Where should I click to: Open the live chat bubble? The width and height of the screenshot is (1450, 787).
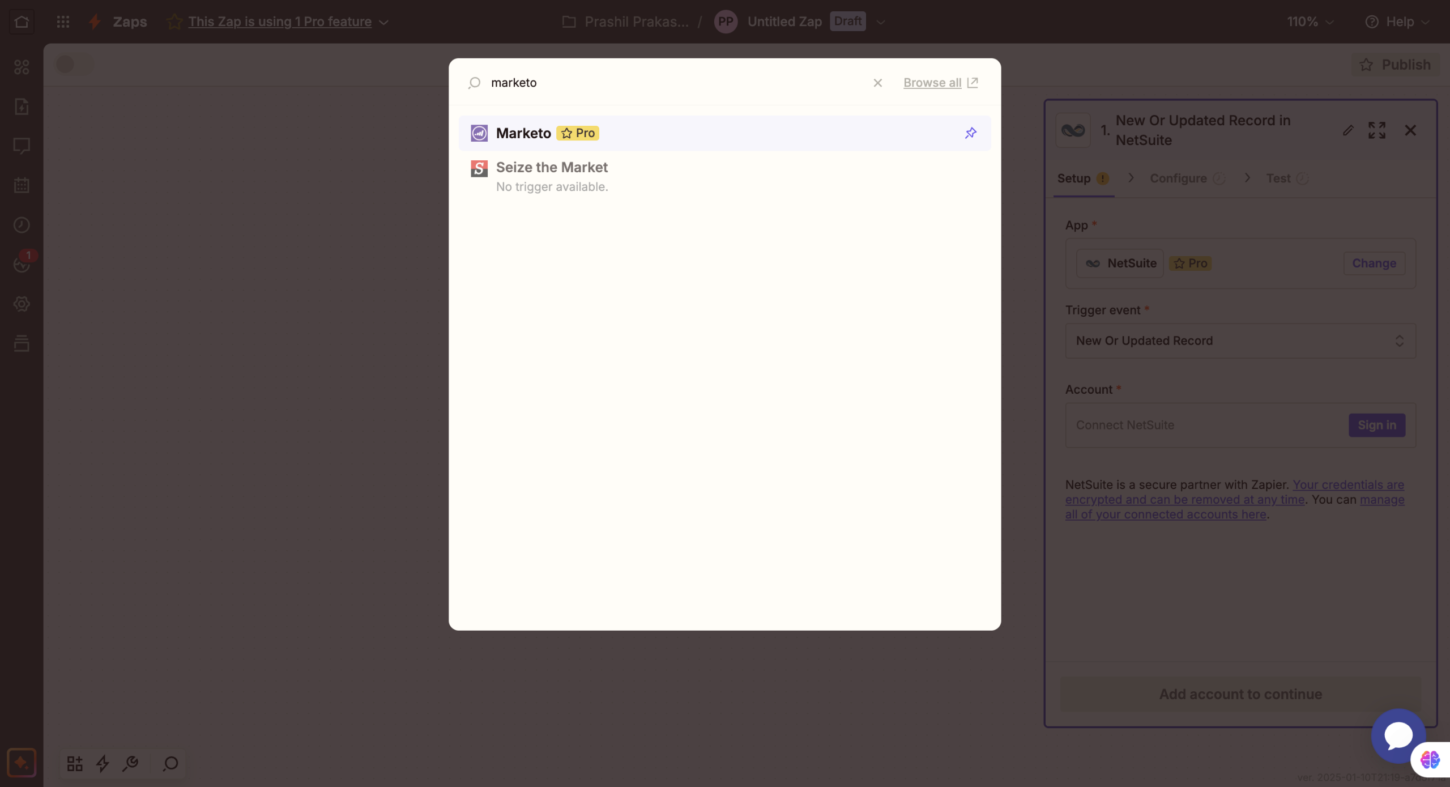(x=1398, y=735)
